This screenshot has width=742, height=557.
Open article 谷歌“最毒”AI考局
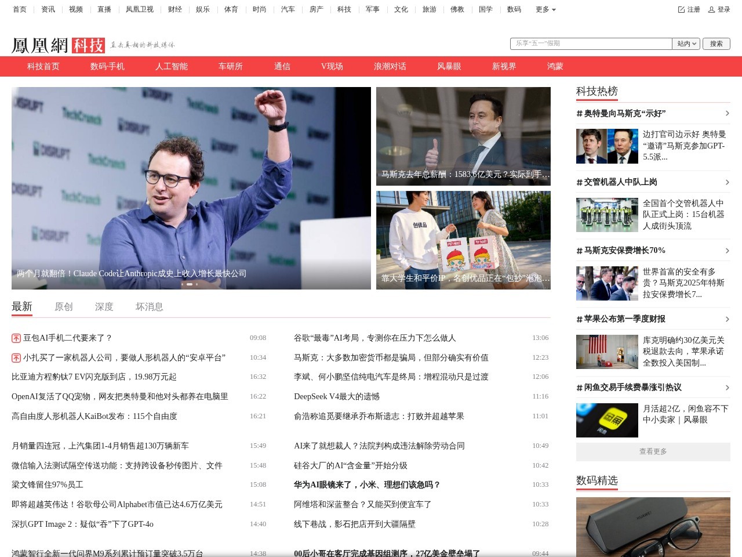(x=375, y=338)
